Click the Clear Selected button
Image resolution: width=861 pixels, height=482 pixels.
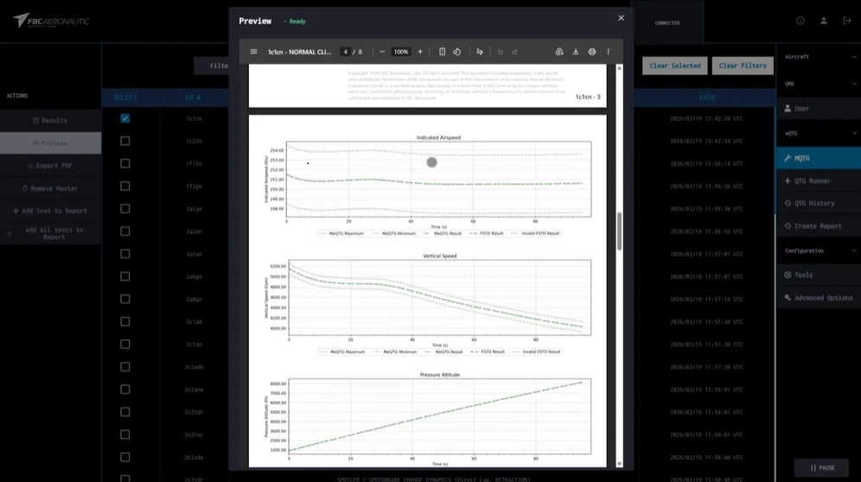(x=674, y=66)
